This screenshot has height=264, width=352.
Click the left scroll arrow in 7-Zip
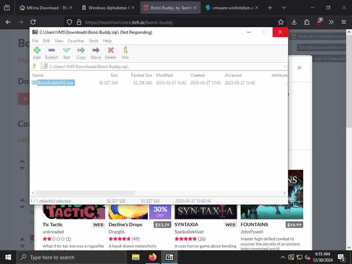click(x=33, y=193)
